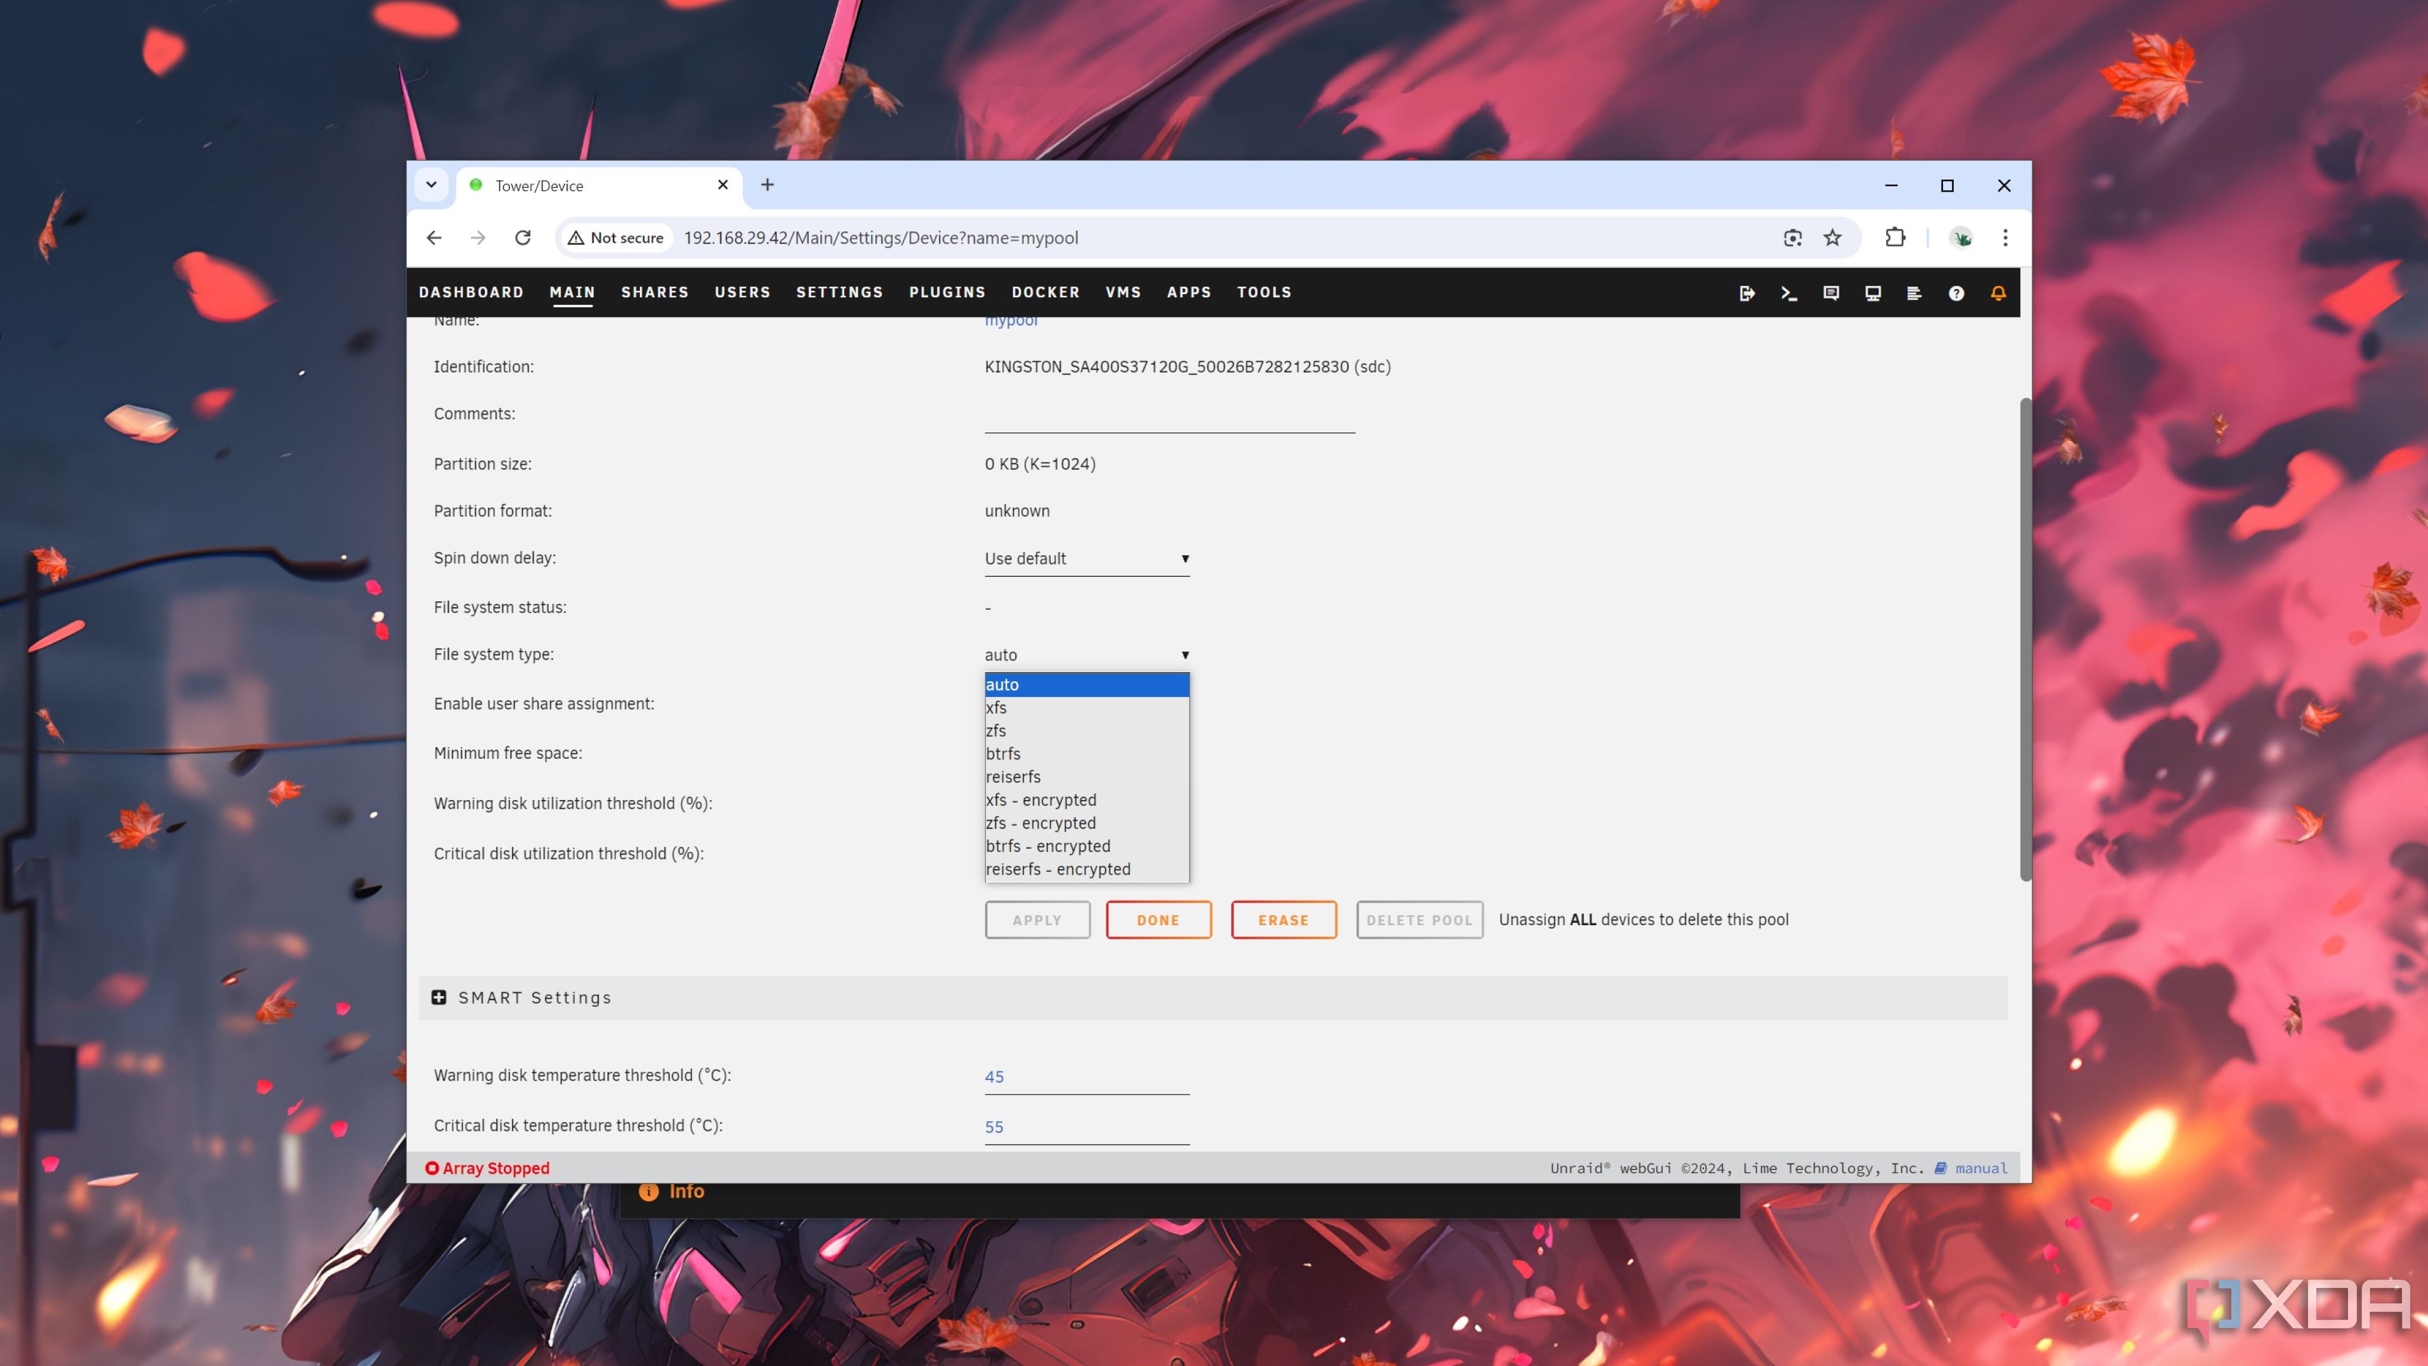Open the Plugins menu
The image size is (2428, 1366).
click(x=947, y=292)
